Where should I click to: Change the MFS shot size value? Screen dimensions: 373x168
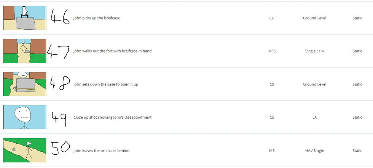click(272, 51)
